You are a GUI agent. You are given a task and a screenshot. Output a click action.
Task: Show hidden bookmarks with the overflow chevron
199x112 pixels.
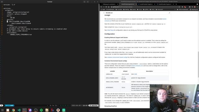tap(175, 10)
